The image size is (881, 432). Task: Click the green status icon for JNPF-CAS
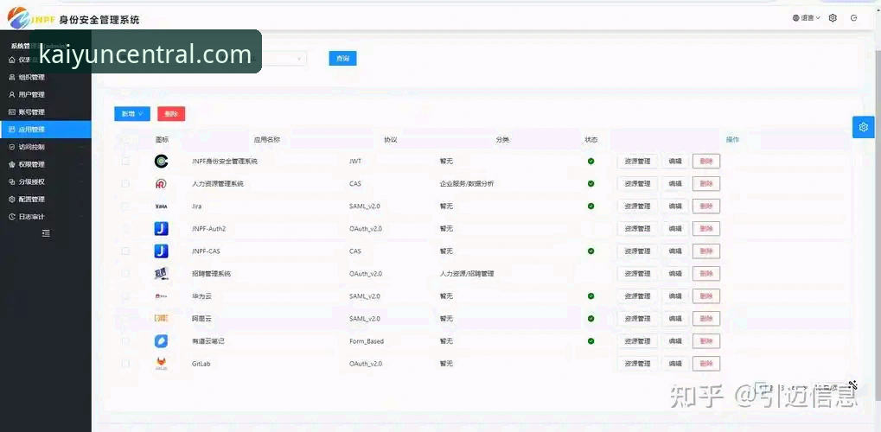click(591, 251)
